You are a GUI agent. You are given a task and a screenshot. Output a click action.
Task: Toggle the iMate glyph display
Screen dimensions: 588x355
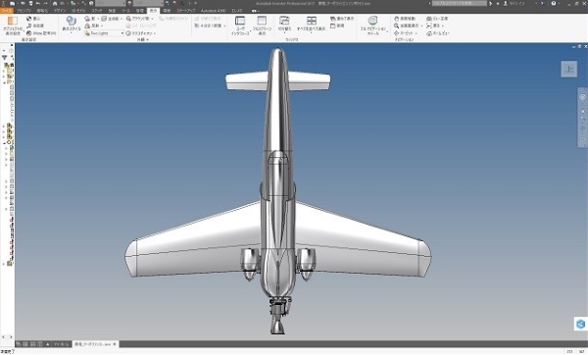pyautogui.click(x=41, y=33)
